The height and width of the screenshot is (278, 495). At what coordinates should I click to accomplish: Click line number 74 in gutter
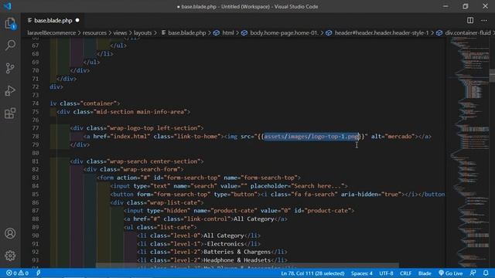[36, 103]
